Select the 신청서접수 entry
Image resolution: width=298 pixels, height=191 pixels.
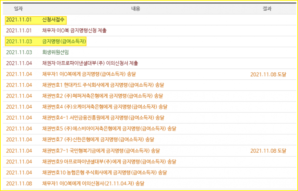(x=53, y=20)
